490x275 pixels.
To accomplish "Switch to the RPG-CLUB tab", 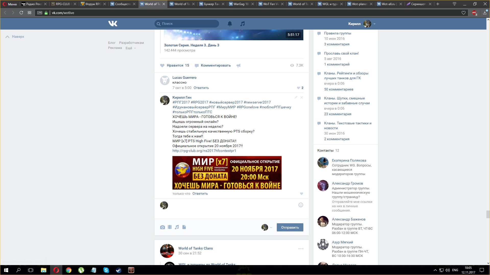I will coord(64,4).
